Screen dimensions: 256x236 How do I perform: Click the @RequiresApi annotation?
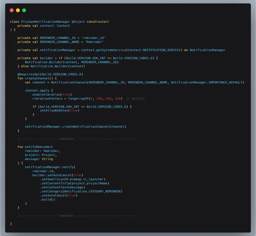coord(50,74)
